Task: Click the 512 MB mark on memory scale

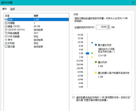Action: pos(80,61)
